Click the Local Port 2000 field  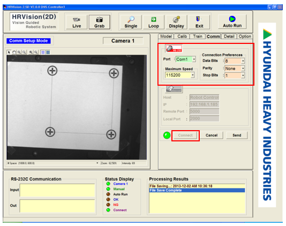pos(204,118)
